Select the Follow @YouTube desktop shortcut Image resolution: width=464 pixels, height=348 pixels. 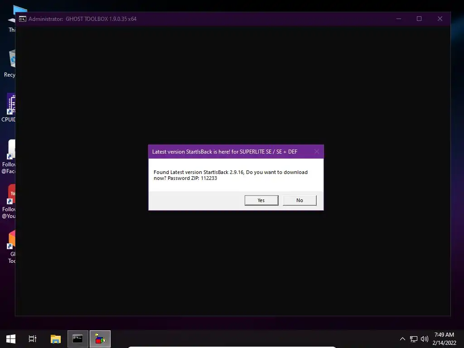tap(9, 202)
